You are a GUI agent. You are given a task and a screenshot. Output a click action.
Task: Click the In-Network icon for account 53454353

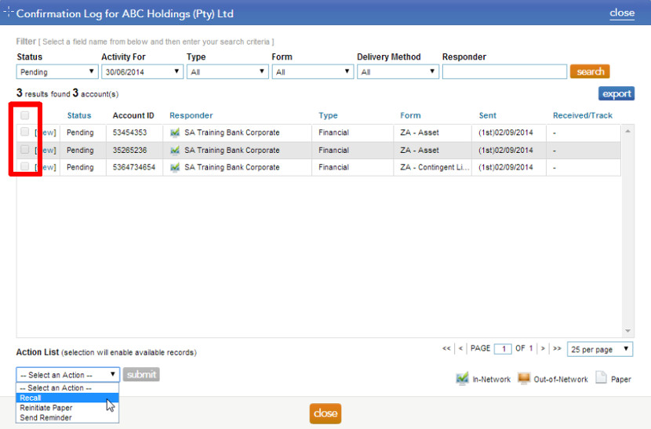175,133
